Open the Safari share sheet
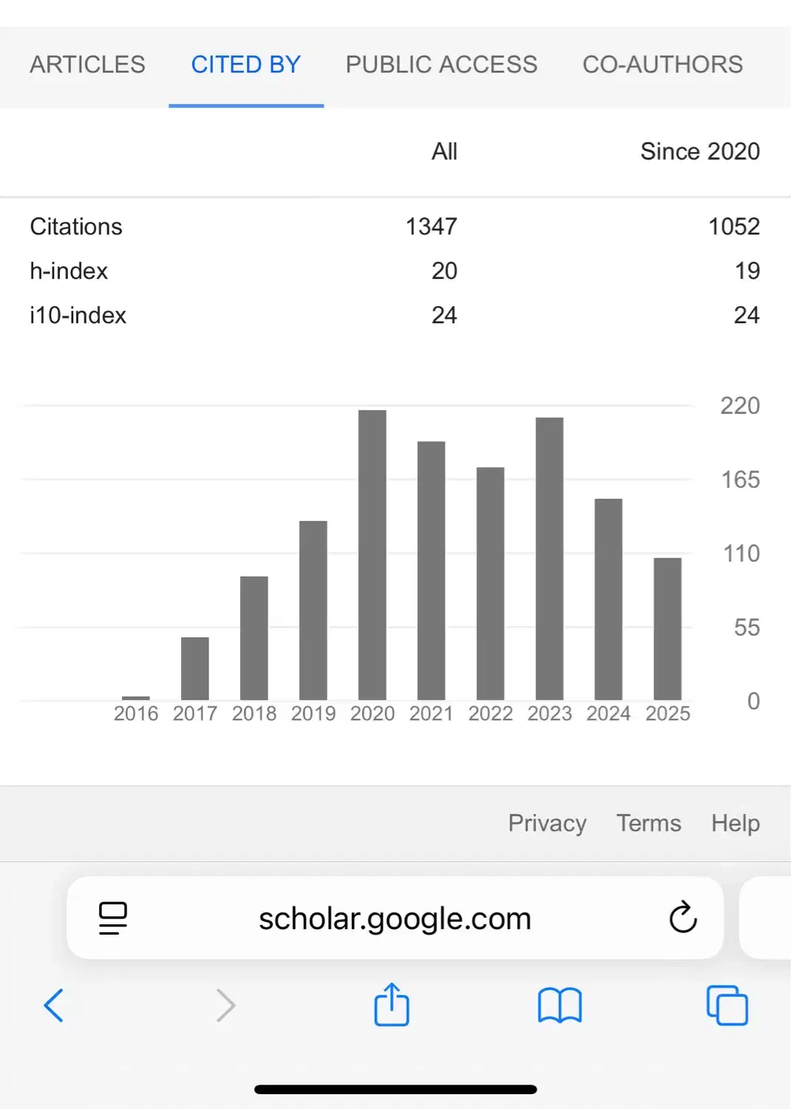Viewport: 791px width, 1109px height. pyautogui.click(x=392, y=1005)
